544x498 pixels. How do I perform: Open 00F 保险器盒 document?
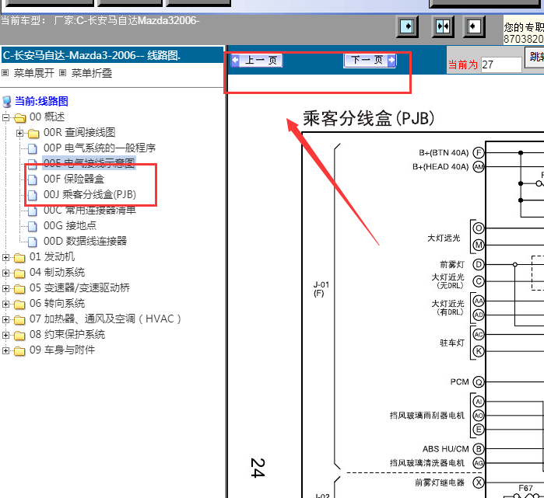(74, 179)
